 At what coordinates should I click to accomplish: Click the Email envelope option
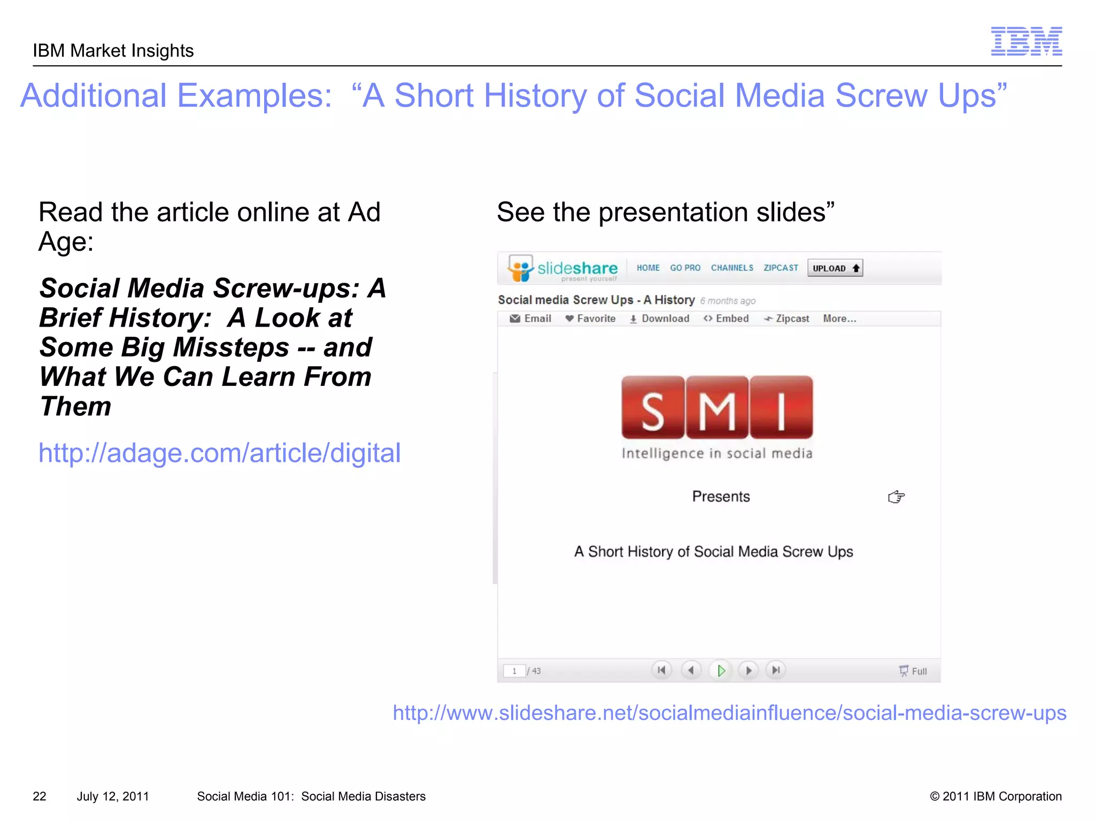530,319
